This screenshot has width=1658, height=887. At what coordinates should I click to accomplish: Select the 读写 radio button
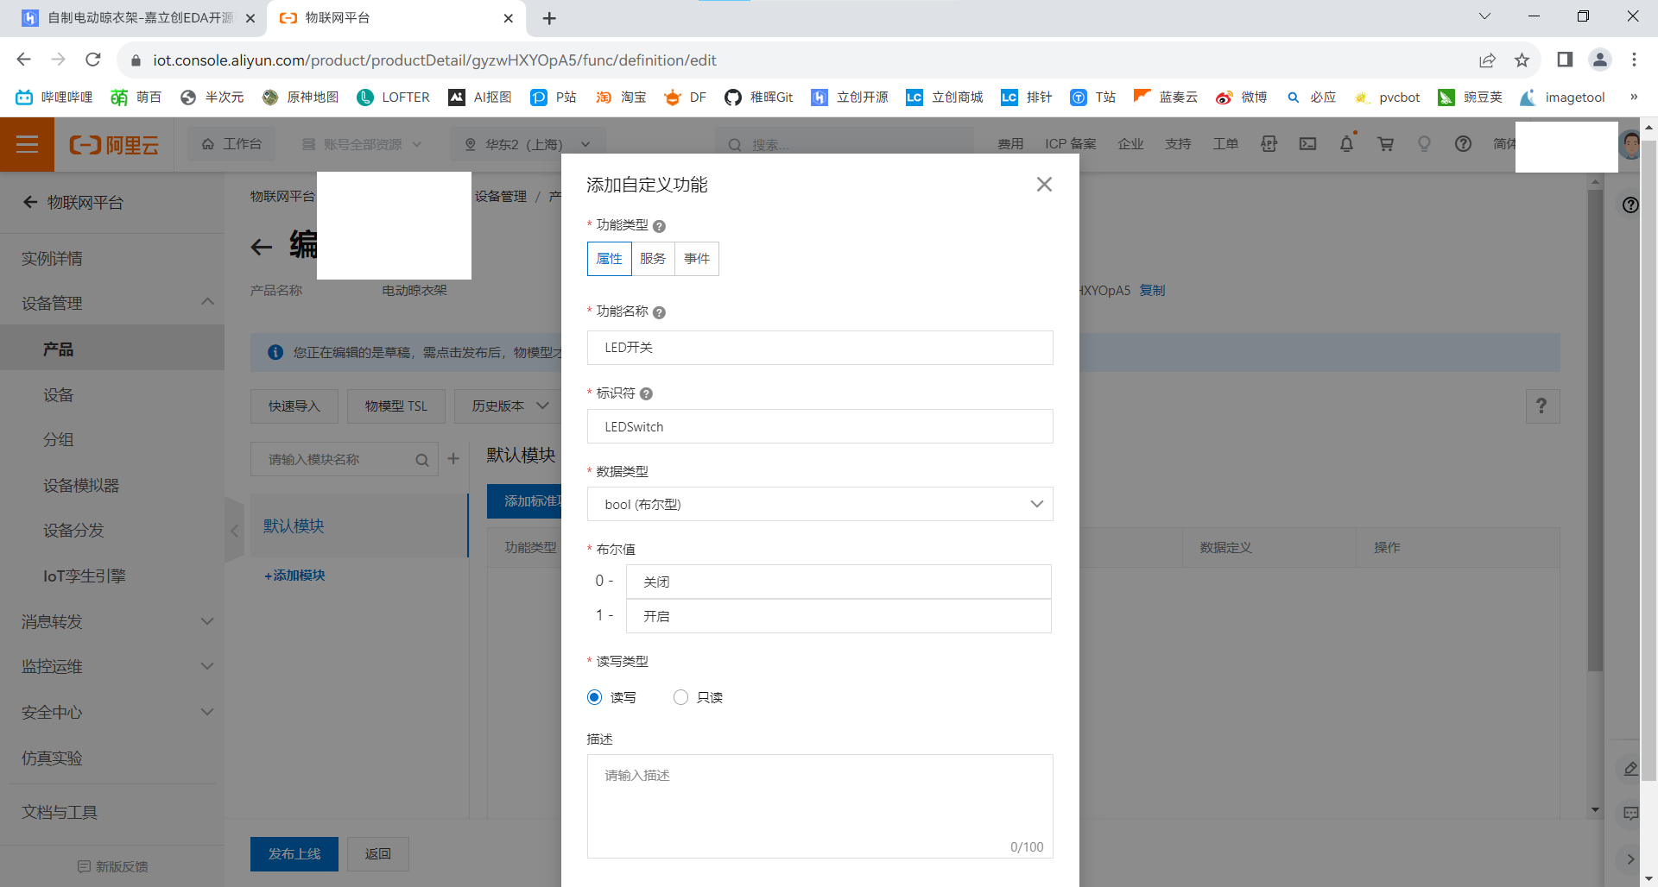pyautogui.click(x=595, y=697)
